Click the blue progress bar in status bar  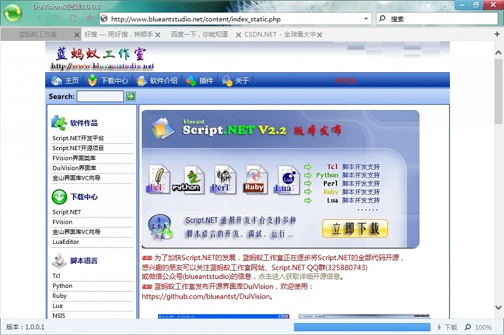[362, 327]
